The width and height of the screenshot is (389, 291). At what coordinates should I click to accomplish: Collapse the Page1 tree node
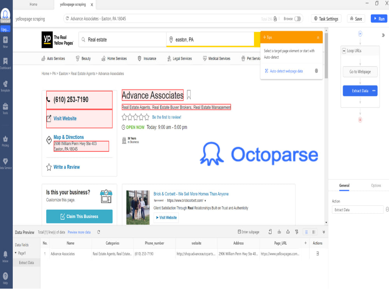pos(16,253)
